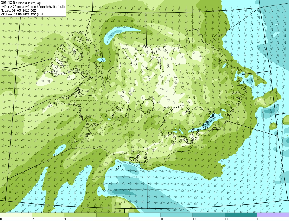The image size is (289, 221).
Task: Click the 4–6 m/s green legend swatch
Action: [80, 215]
